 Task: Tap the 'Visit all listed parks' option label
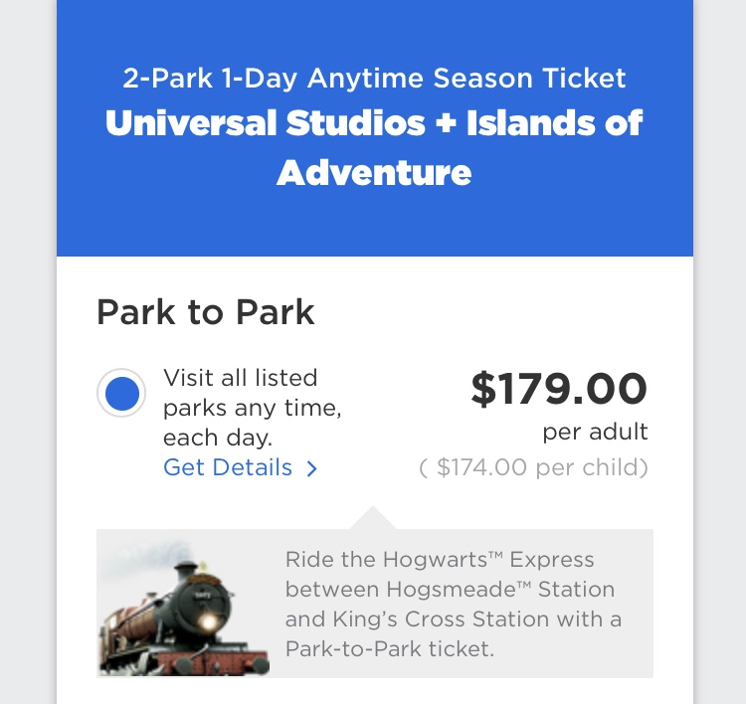pyautogui.click(x=240, y=378)
